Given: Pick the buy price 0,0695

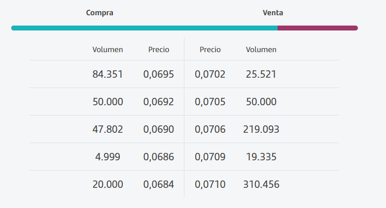Looking at the screenshot, I should tap(159, 74).
